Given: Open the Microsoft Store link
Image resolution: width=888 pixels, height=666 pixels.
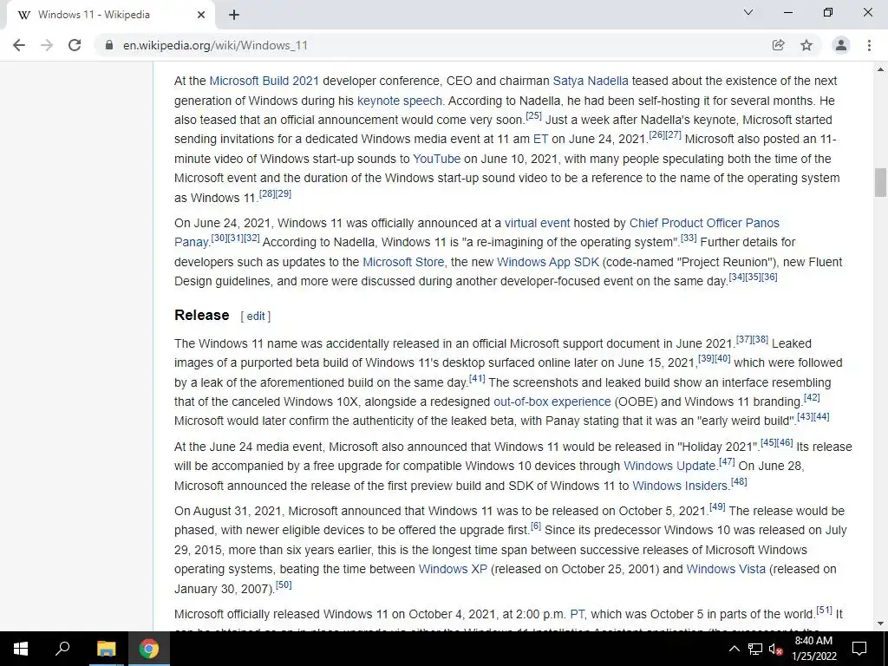Looking at the screenshot, I should point(404,262).
